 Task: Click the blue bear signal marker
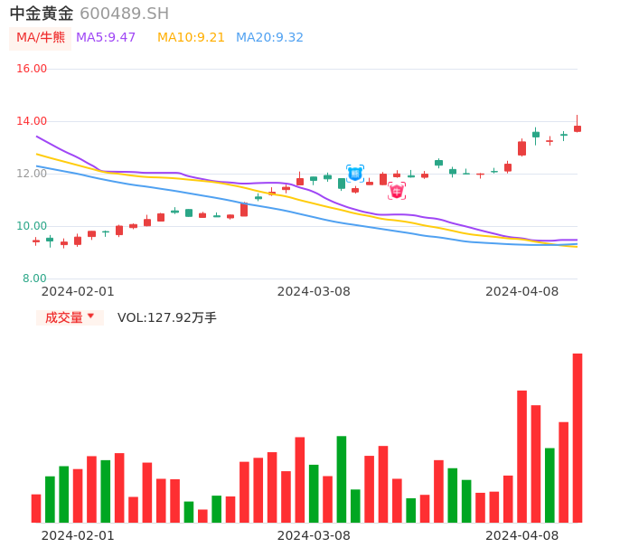tap(355, 173)
